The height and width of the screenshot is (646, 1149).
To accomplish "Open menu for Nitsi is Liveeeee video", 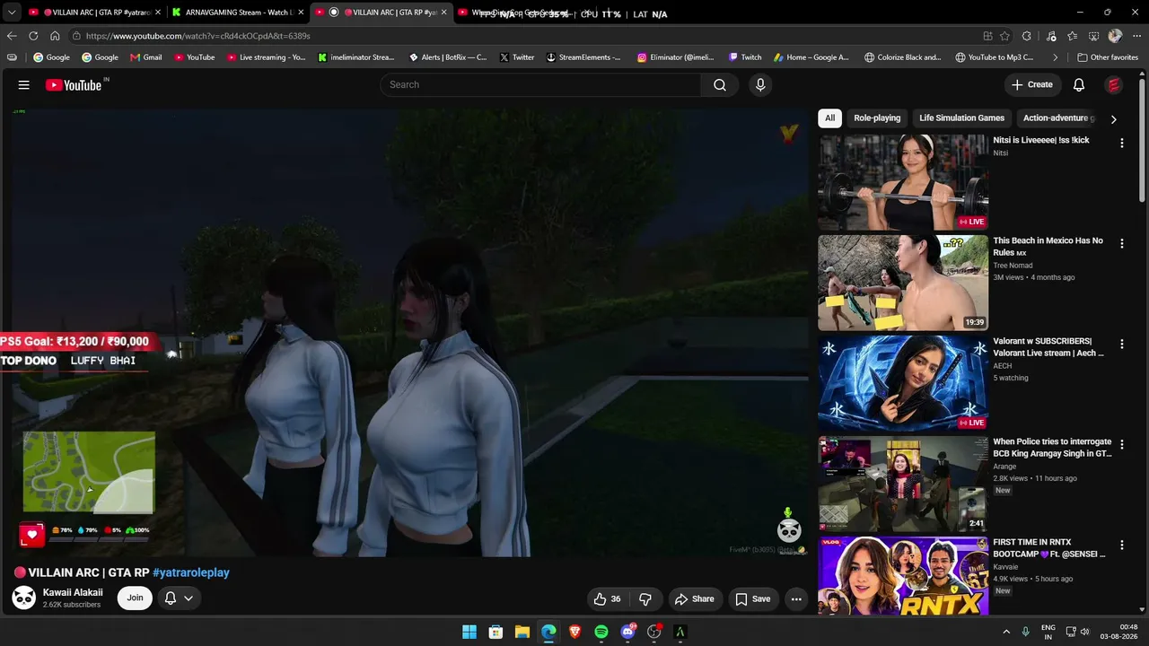I will 1121,143.
